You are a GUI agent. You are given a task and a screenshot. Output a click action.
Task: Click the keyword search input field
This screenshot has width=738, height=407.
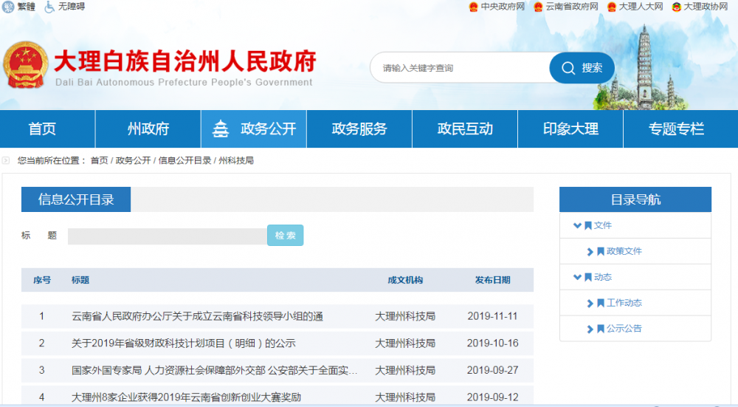[461, 68]
